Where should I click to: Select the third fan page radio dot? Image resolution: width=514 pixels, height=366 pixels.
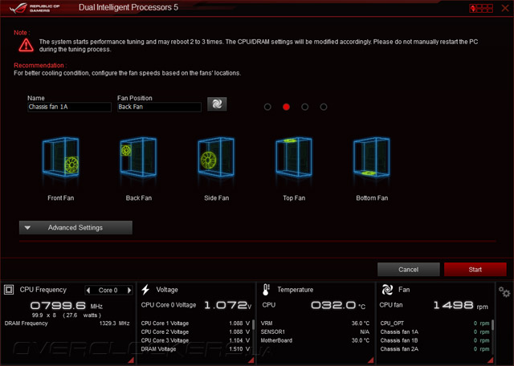[x=305, y=107]
